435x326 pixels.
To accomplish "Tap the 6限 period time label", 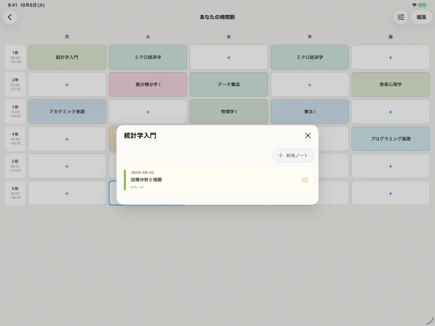I will click(15, 193).
